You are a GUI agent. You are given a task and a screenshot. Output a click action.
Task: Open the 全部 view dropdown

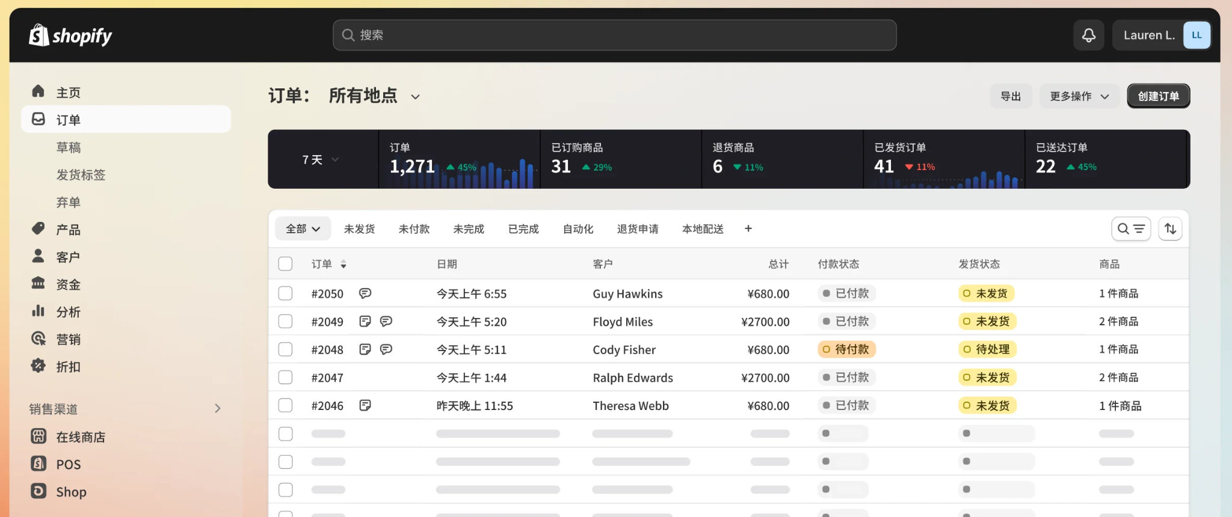click(x=303, y=228)
